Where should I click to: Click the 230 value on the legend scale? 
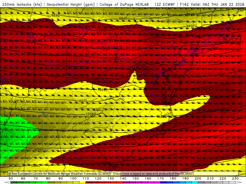point(235,178)
